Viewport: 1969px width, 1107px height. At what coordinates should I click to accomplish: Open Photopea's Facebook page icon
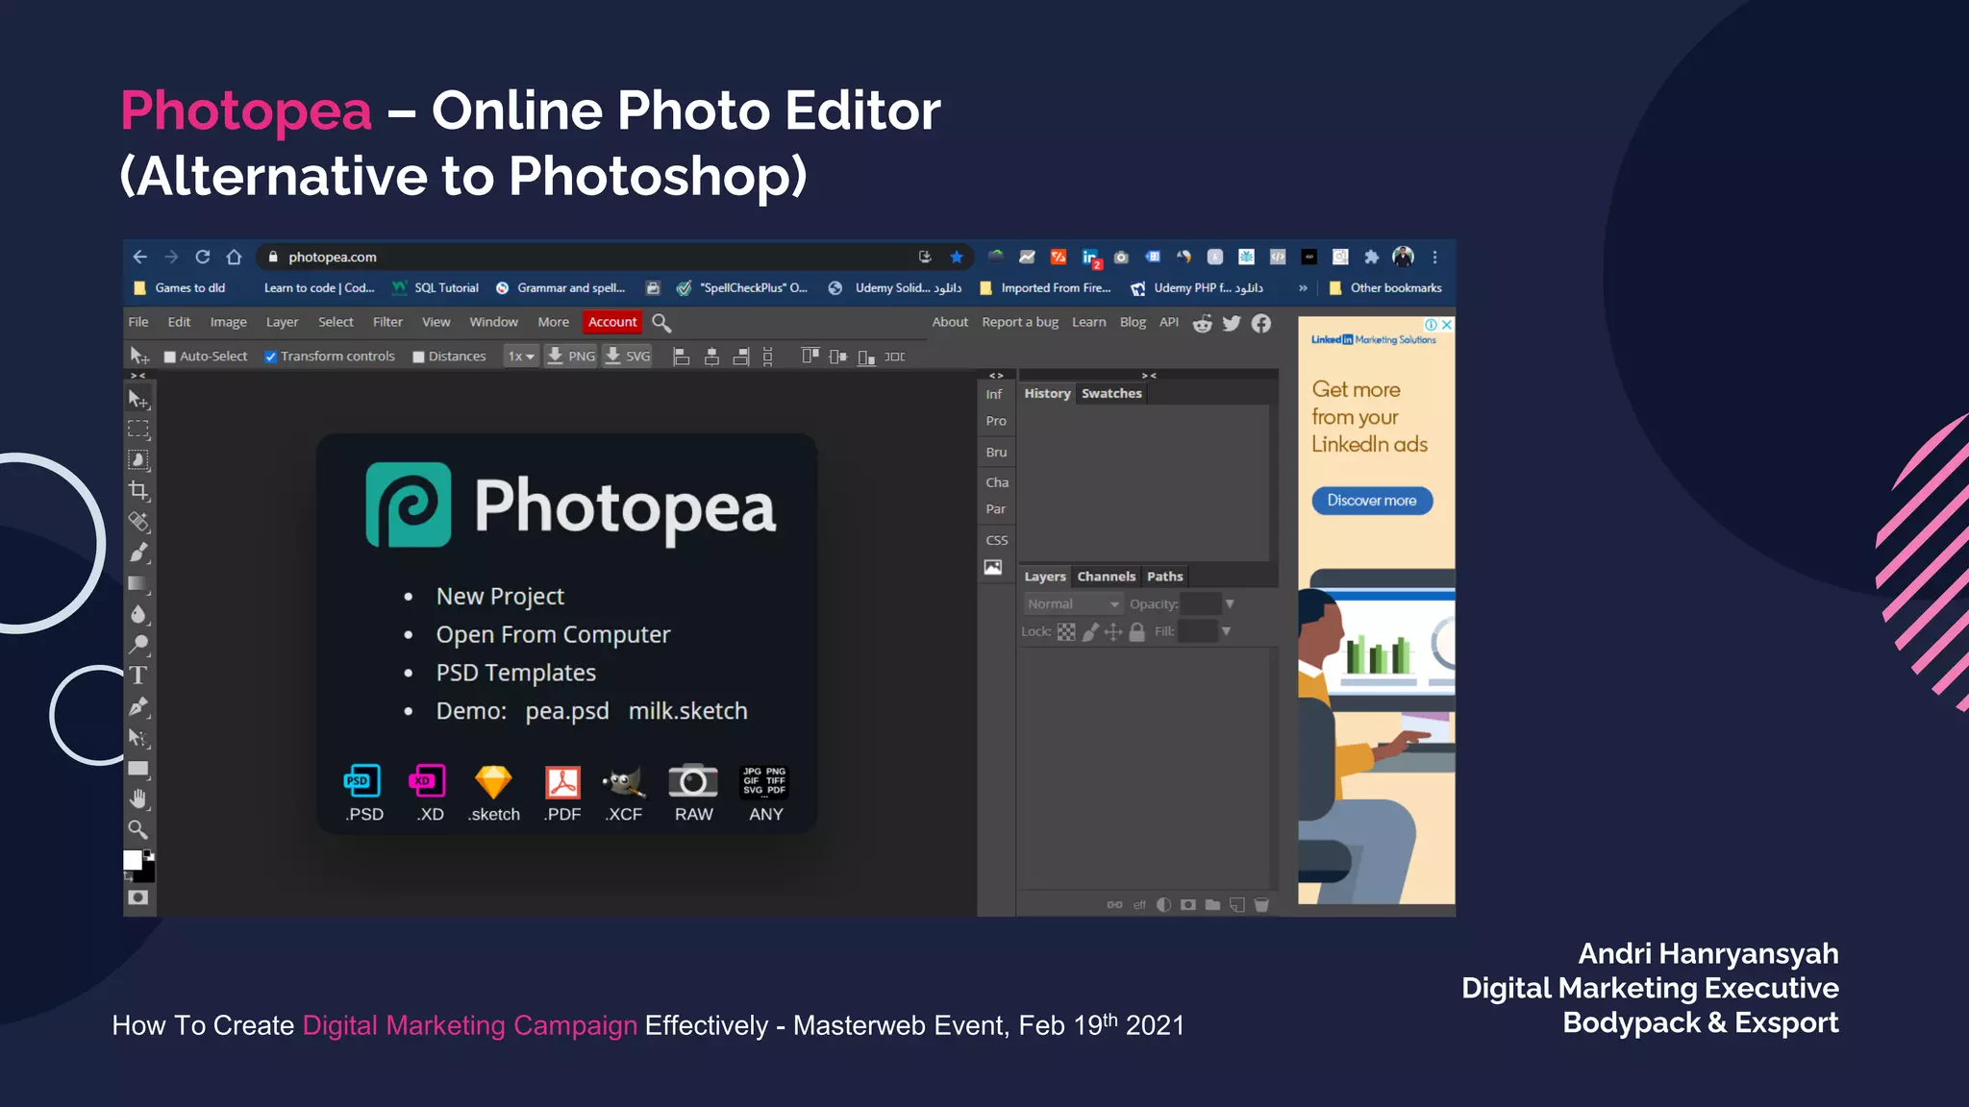coord(1261,323)
